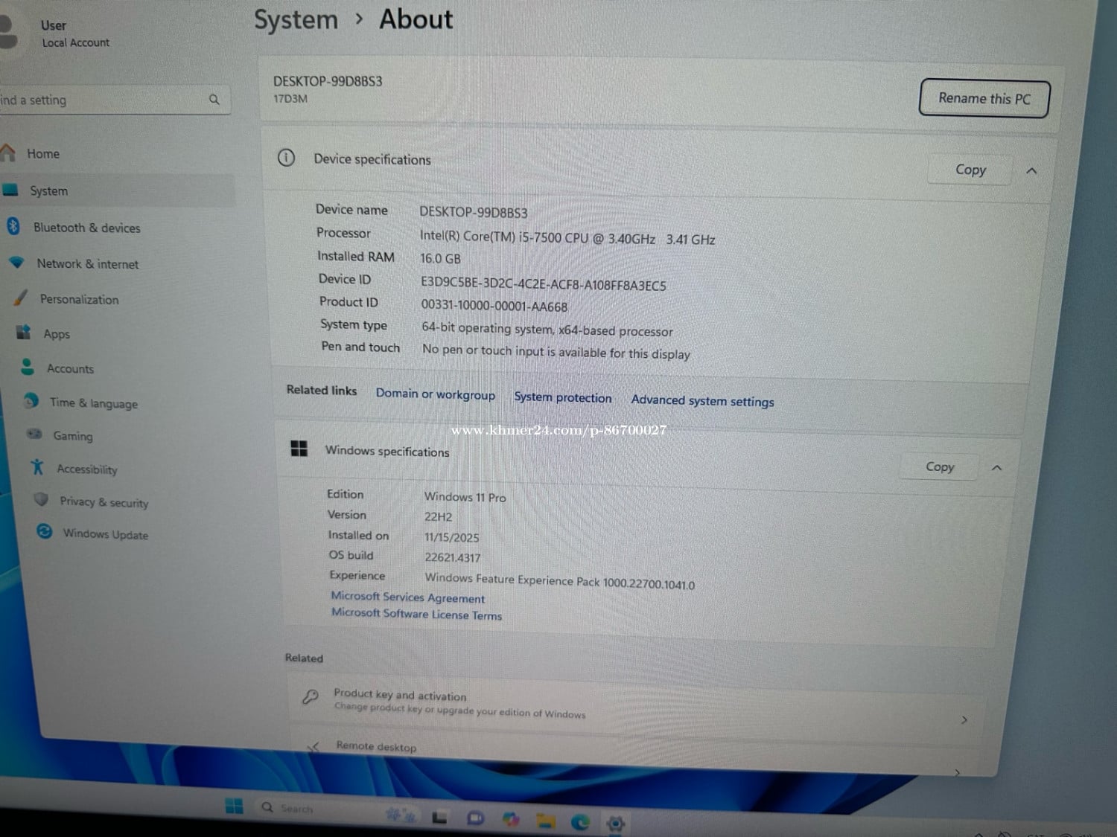Click the Windows Start button
1117x837 pixels.
pyautogui.click(x=234, y=806)
